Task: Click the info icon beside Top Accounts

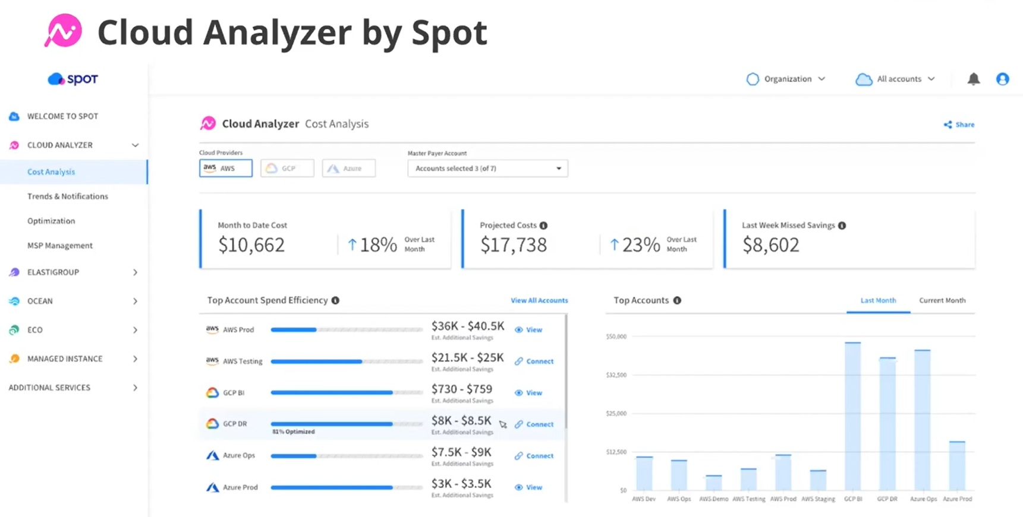Action: click(677, 300)
